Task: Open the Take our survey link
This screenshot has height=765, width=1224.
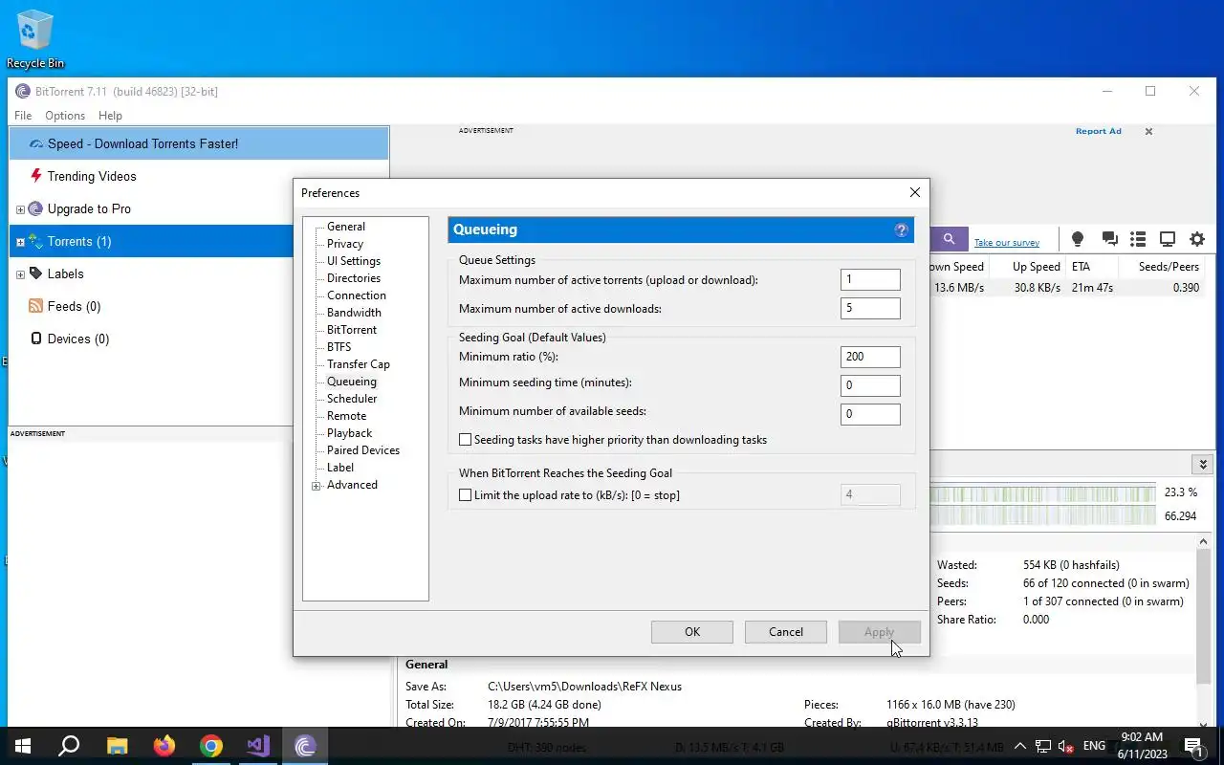Action: coord(1007,243)
